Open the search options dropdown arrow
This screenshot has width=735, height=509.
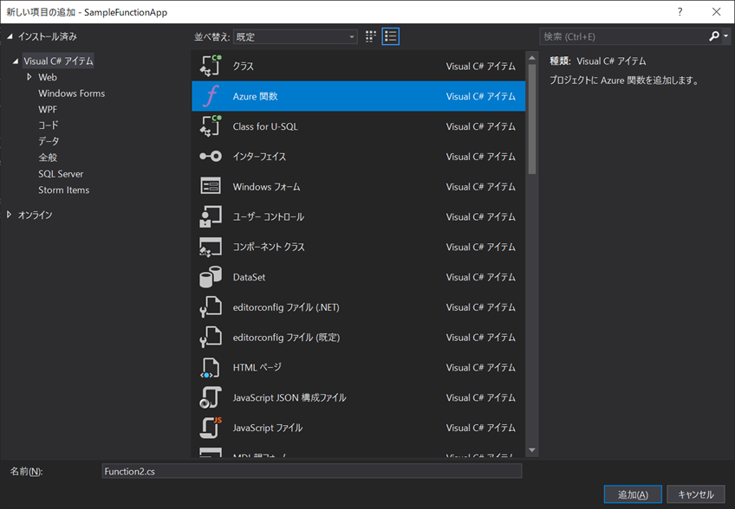pyautogui.click(x=726, y=36)
